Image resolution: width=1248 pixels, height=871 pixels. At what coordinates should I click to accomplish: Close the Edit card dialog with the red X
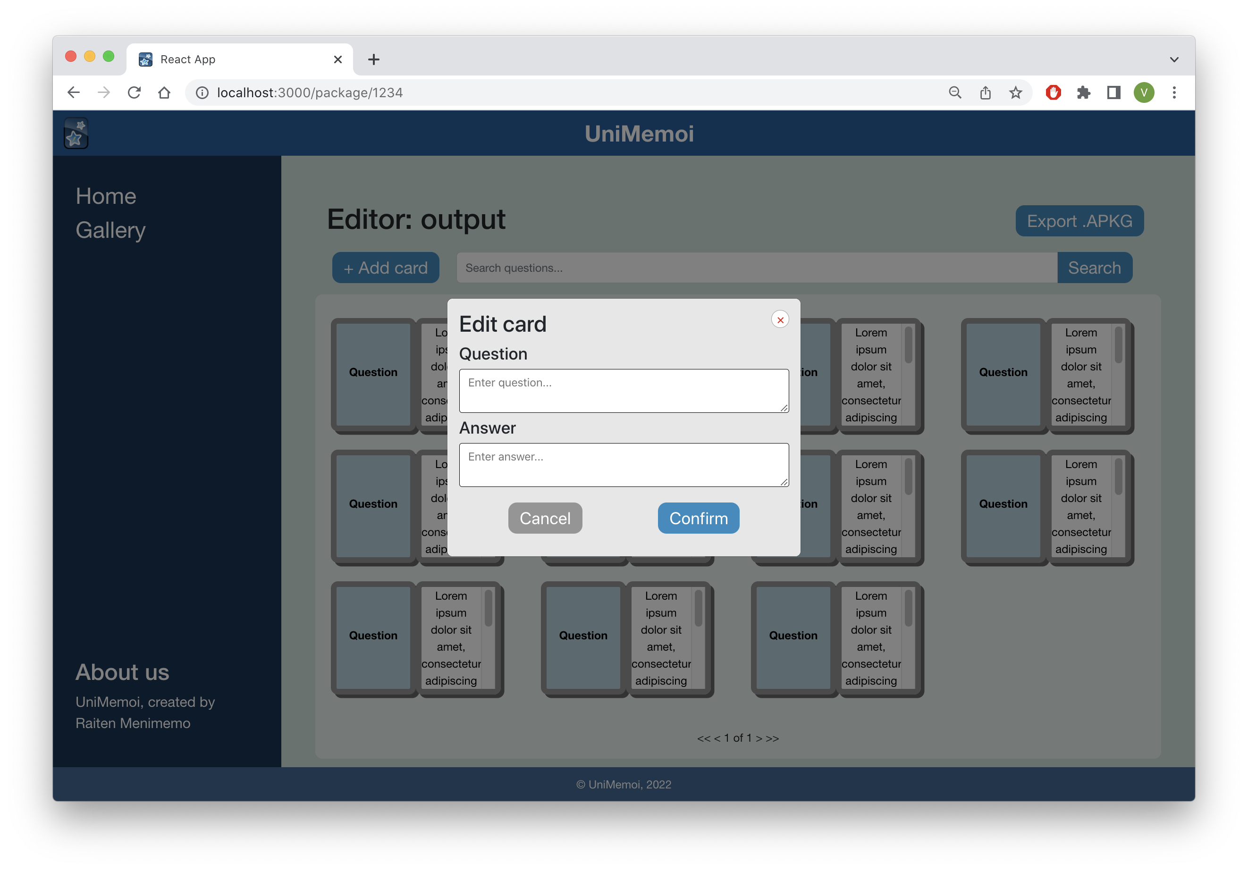click(780, 319)
